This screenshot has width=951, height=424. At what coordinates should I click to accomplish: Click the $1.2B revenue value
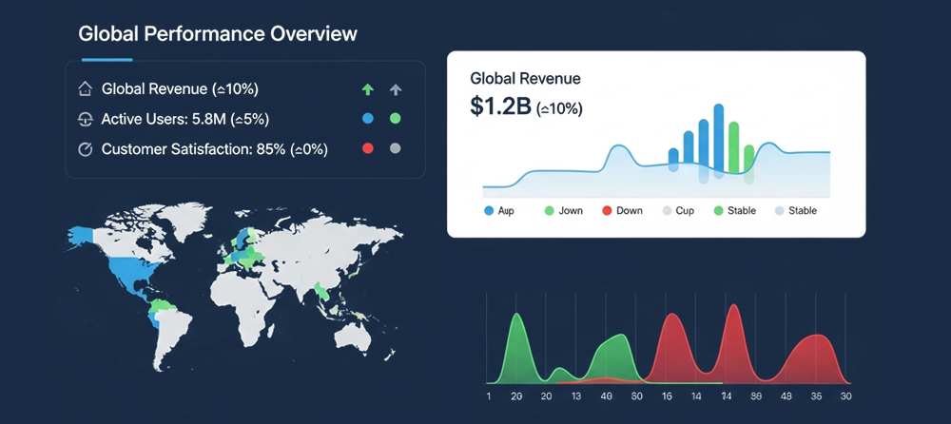pos(500,106)
